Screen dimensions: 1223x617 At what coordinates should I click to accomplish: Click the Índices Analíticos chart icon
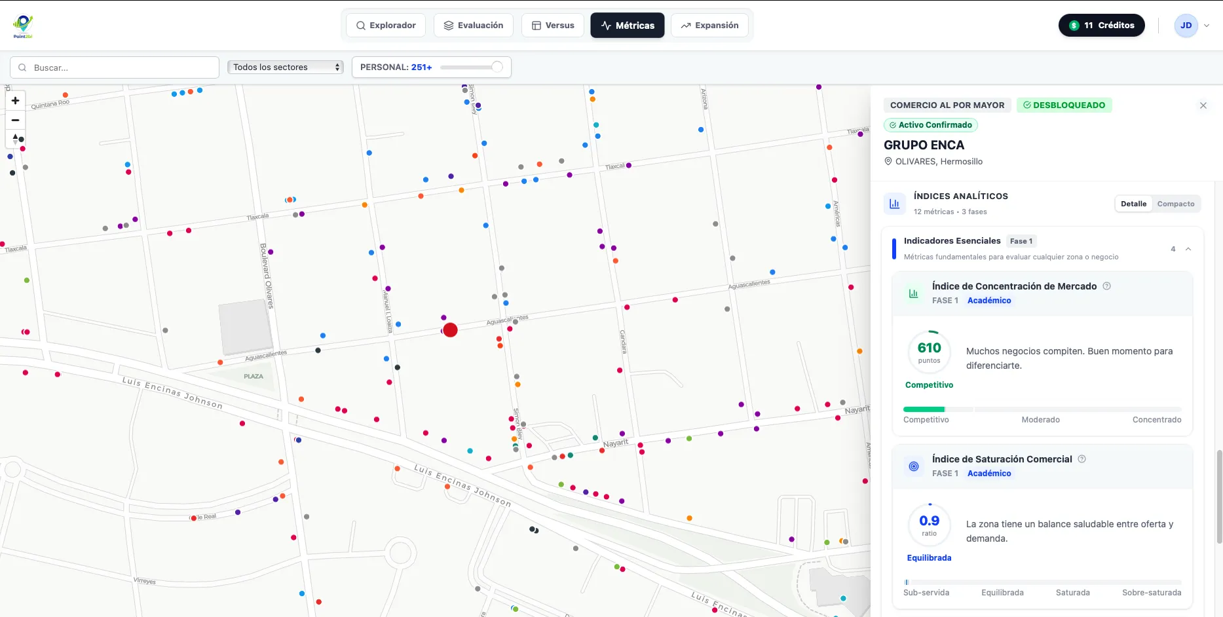pos(894,204)
